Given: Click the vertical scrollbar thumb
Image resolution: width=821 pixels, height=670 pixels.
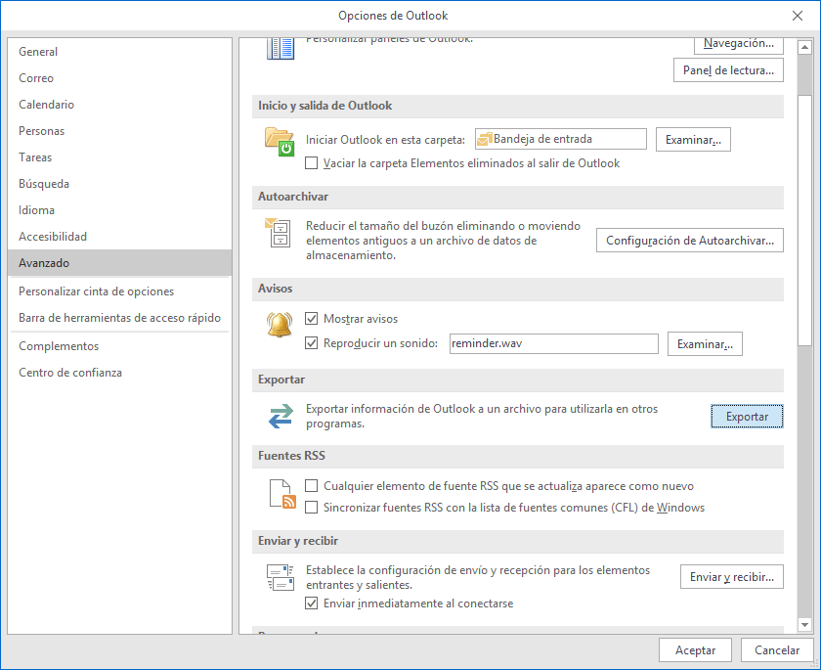Looking at the screenshot, I should click(x=804, y=220).
